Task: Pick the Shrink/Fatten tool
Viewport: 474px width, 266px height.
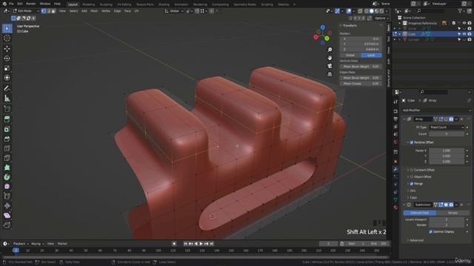Action: (x=7, y=206)
